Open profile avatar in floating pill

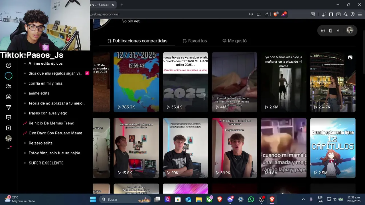(350, 30)
